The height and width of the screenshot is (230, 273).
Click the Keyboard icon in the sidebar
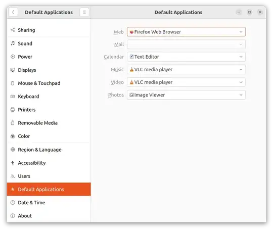[x=13, y=97]
